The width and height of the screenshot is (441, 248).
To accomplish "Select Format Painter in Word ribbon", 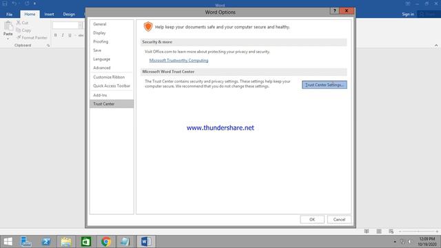I will pos(32,37).
